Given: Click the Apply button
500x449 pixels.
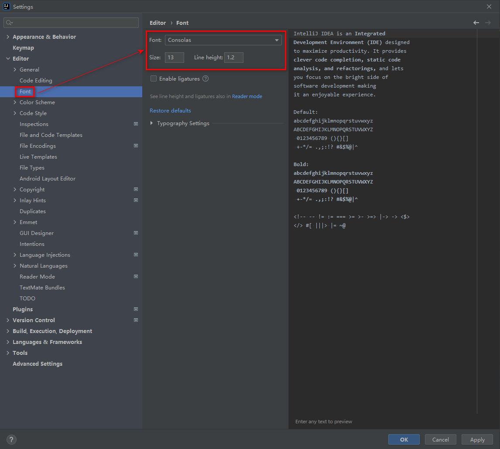Looking at the screenshot, I should coord(477,439).
